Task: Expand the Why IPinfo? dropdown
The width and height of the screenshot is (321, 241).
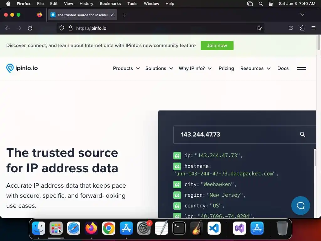Action: coord(195,68)
